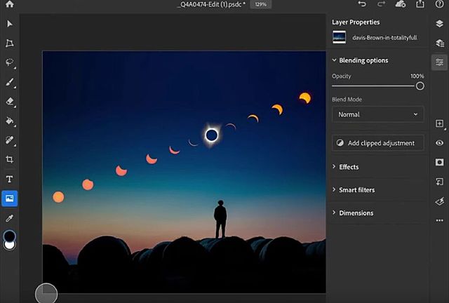Add a new layer

tap(440, 123)
